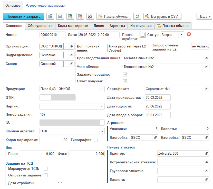Open the Принтер Zebra ZE 500 lookup icon
The image size is (213, 189).
click(207, 154)
